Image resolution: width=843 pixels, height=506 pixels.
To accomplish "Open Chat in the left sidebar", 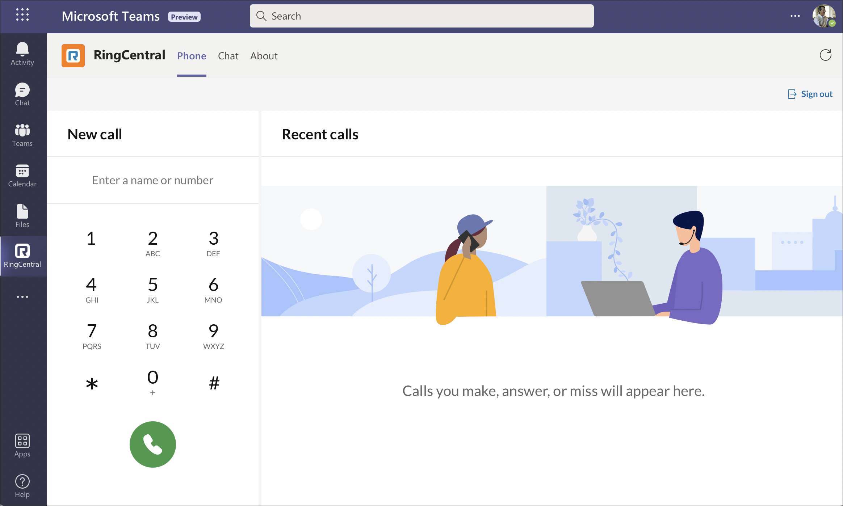I will tap(22, 94).
